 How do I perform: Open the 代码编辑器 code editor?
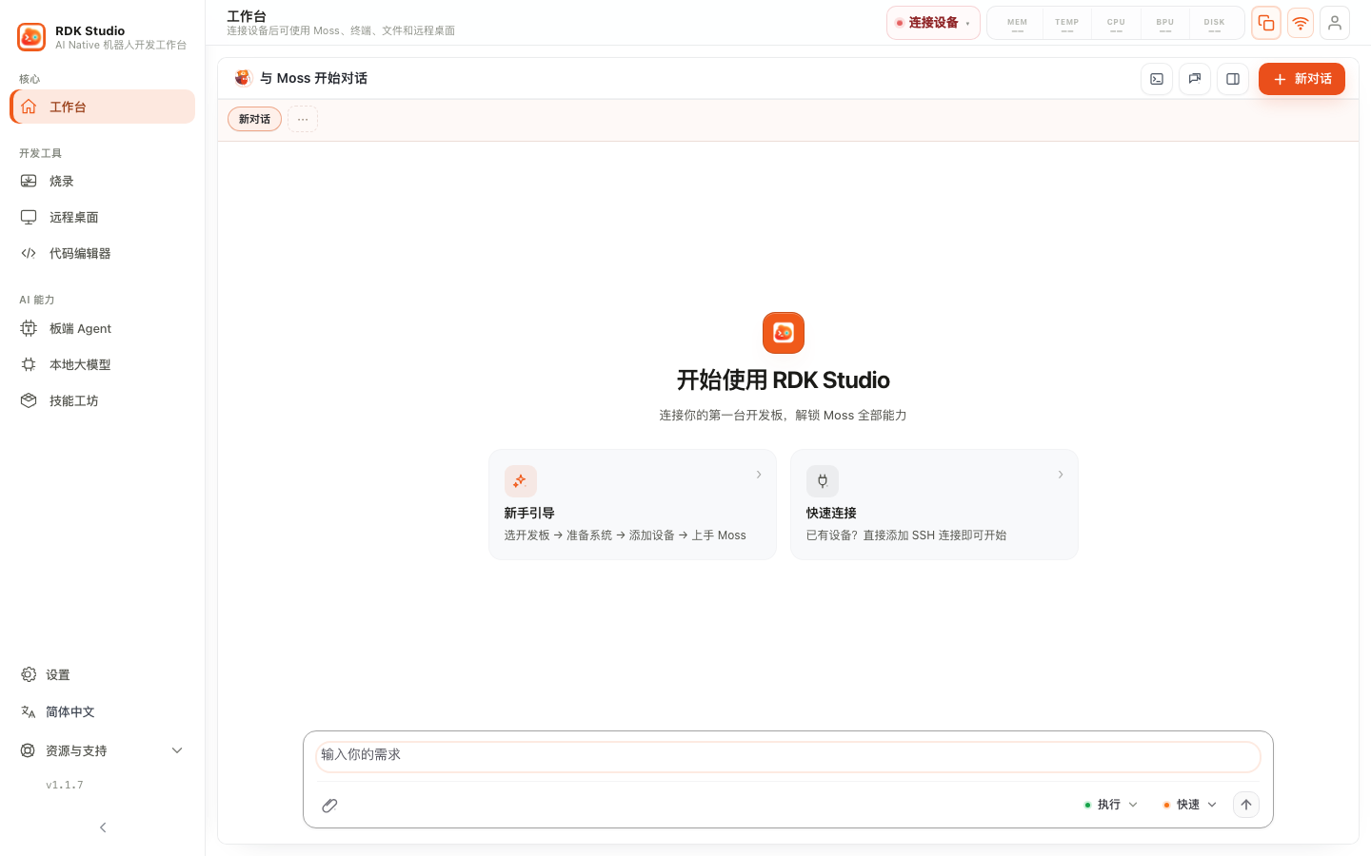coord(103,253)
